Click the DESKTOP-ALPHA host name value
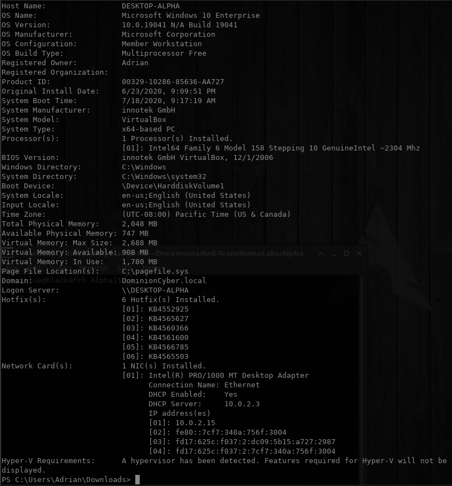 click(150, 6)
